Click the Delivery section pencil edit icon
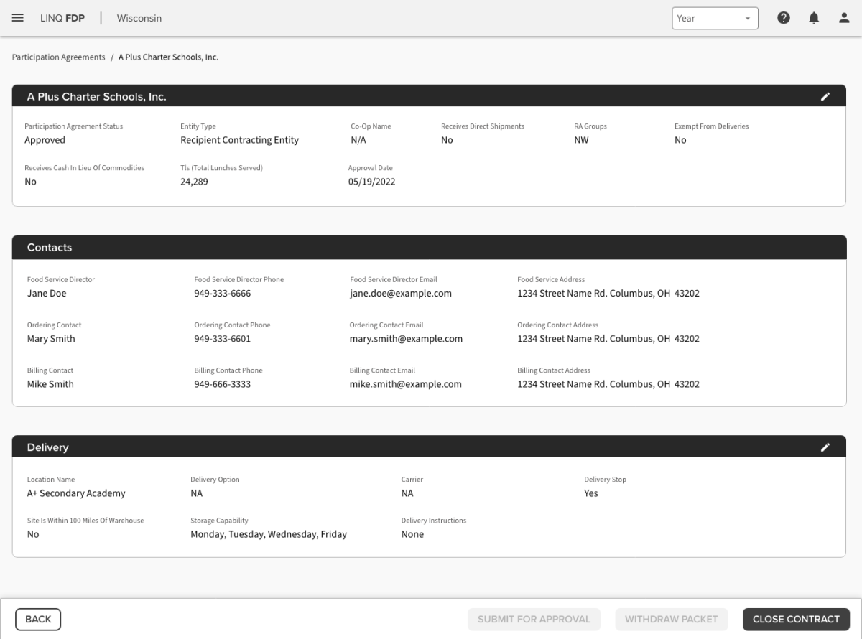The image size is (862, 639). 825,447
